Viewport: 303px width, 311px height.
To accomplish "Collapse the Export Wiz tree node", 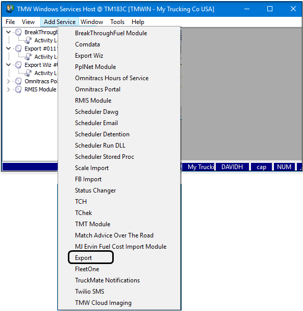I will tap(8, 64).
